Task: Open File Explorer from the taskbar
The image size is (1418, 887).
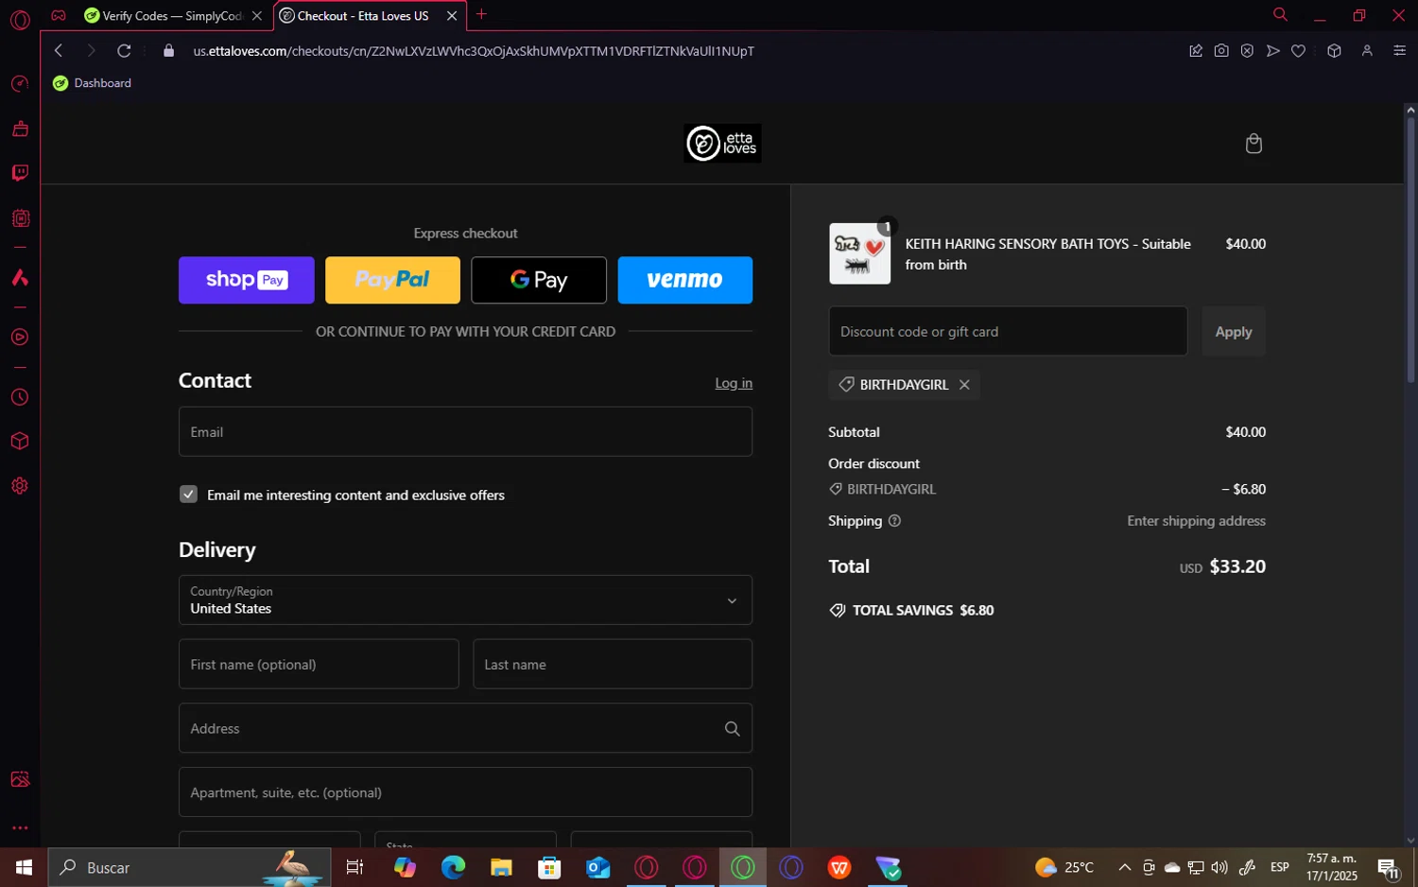Action: tap(501, 868)
